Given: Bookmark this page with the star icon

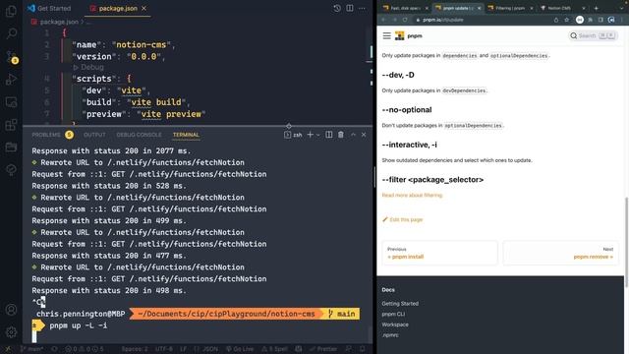Looking at the screenshot, I should point(566,20).
